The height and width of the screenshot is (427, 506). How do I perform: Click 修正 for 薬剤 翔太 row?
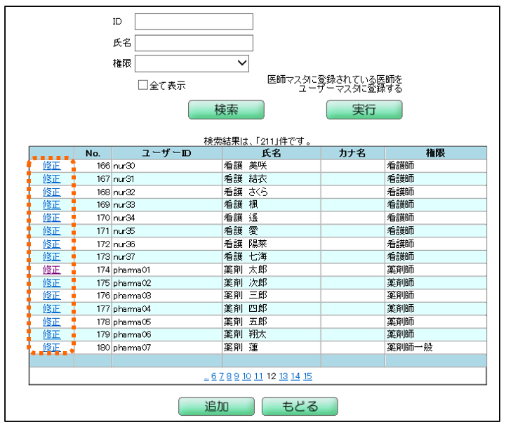tap(51, 335)
